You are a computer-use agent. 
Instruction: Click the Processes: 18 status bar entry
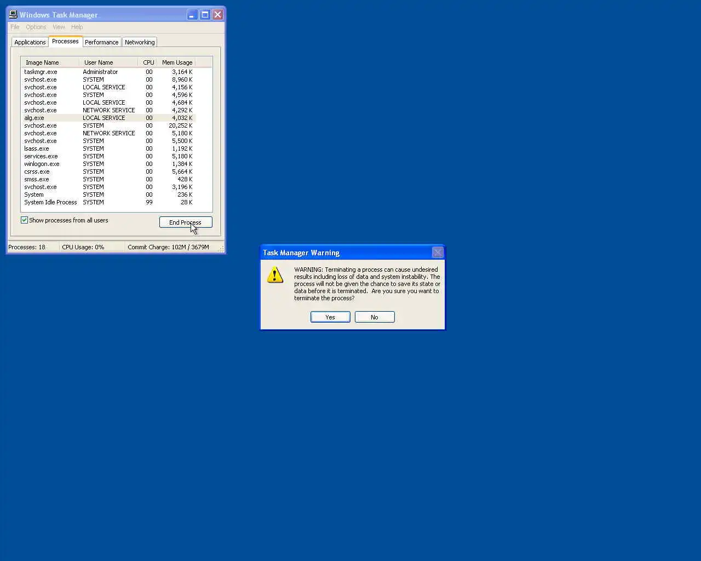tap(32, 247)
